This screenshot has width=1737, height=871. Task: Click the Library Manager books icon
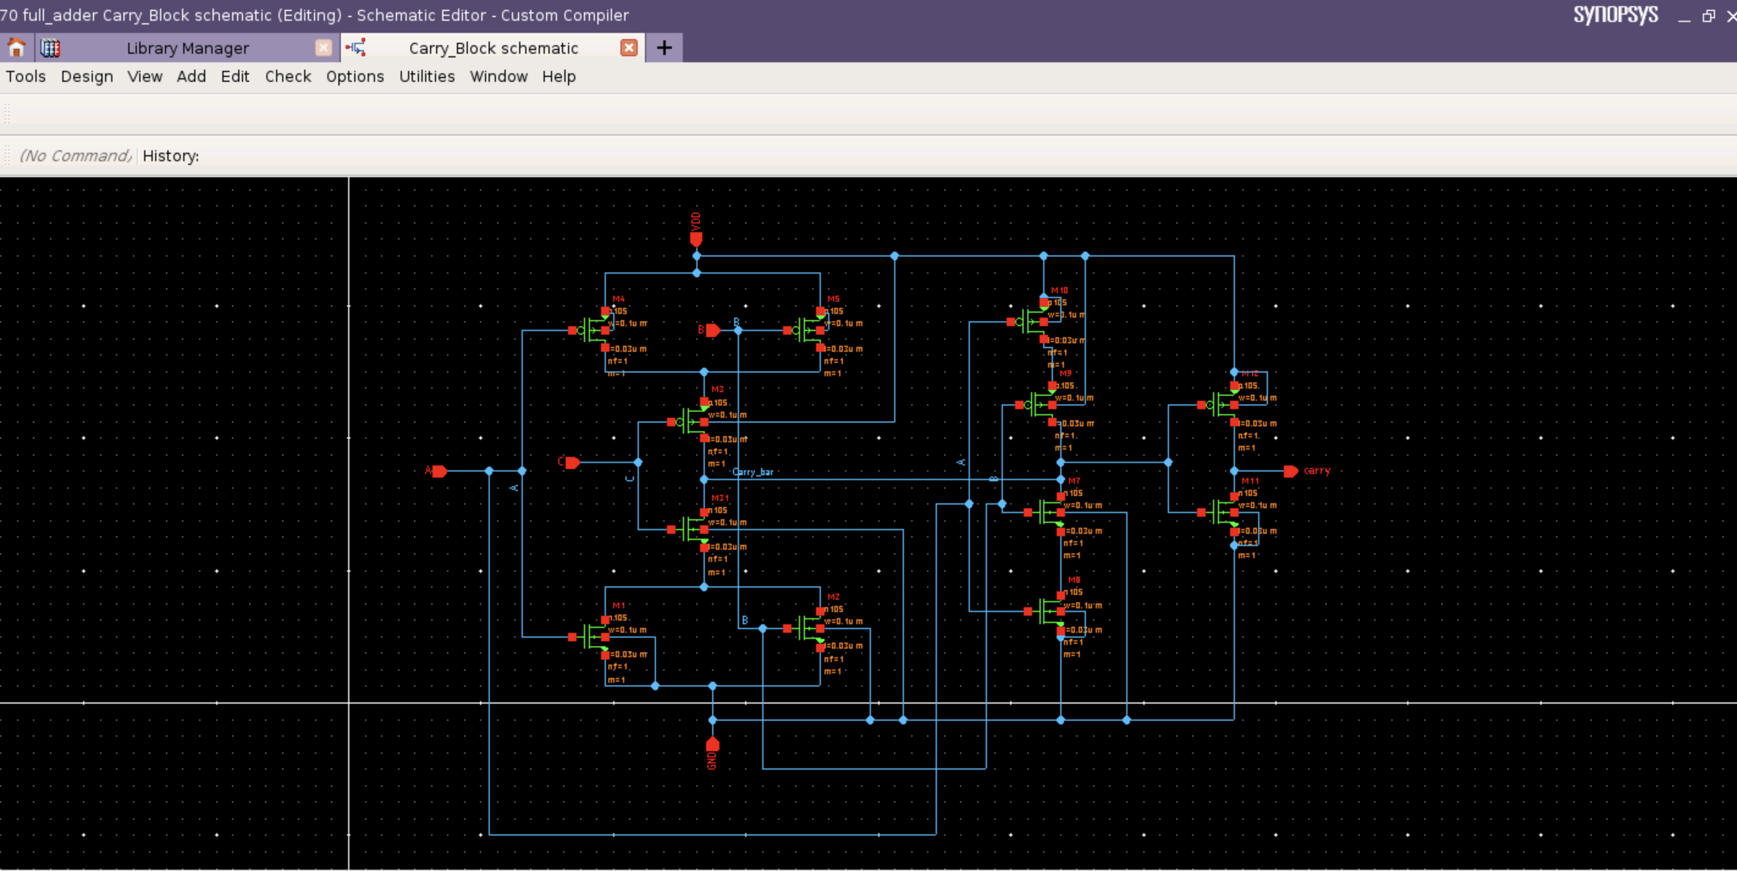click(x=51, y=47)
